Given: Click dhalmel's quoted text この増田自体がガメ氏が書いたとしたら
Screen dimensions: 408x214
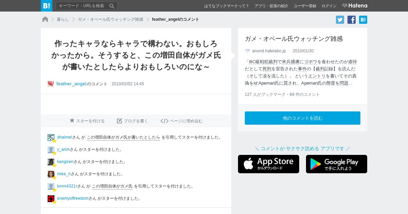Looking at the screenshot, I should tap(123, 137).
